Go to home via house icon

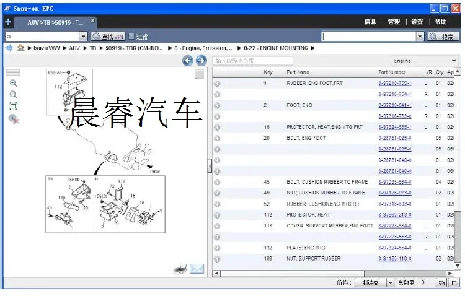pos(20,48)
